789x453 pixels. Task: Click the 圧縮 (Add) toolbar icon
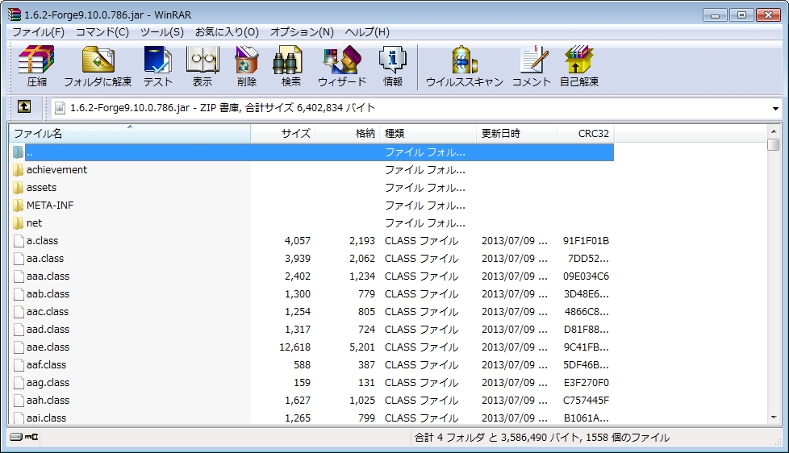pos(37,66)
